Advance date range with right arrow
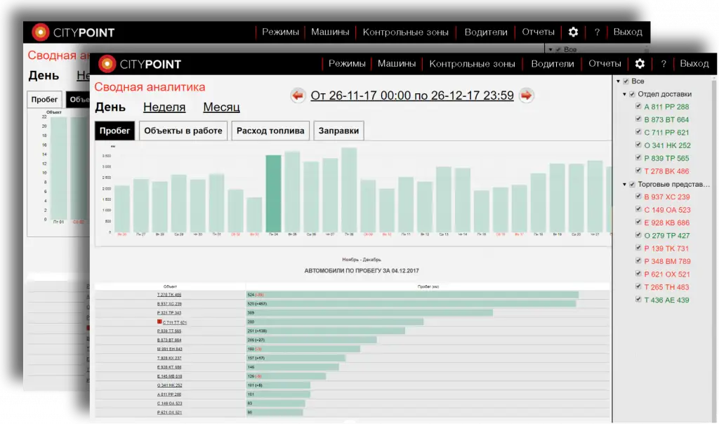This screenshot has height=424, width=719. 527,95
